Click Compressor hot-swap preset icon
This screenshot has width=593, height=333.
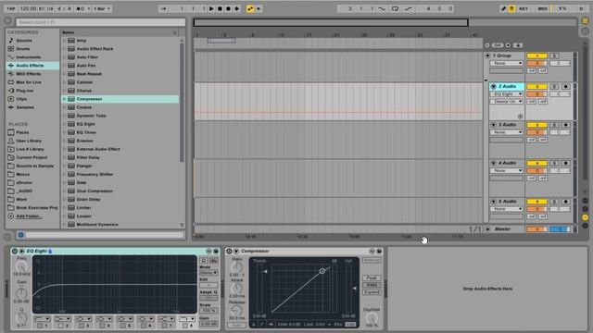pyautogui.click(x=372, y=251)
